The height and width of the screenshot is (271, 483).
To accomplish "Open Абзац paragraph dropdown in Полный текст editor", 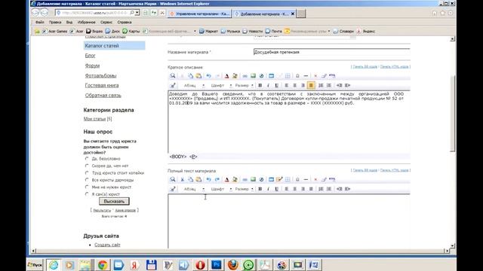I will [x=193, y=189].
